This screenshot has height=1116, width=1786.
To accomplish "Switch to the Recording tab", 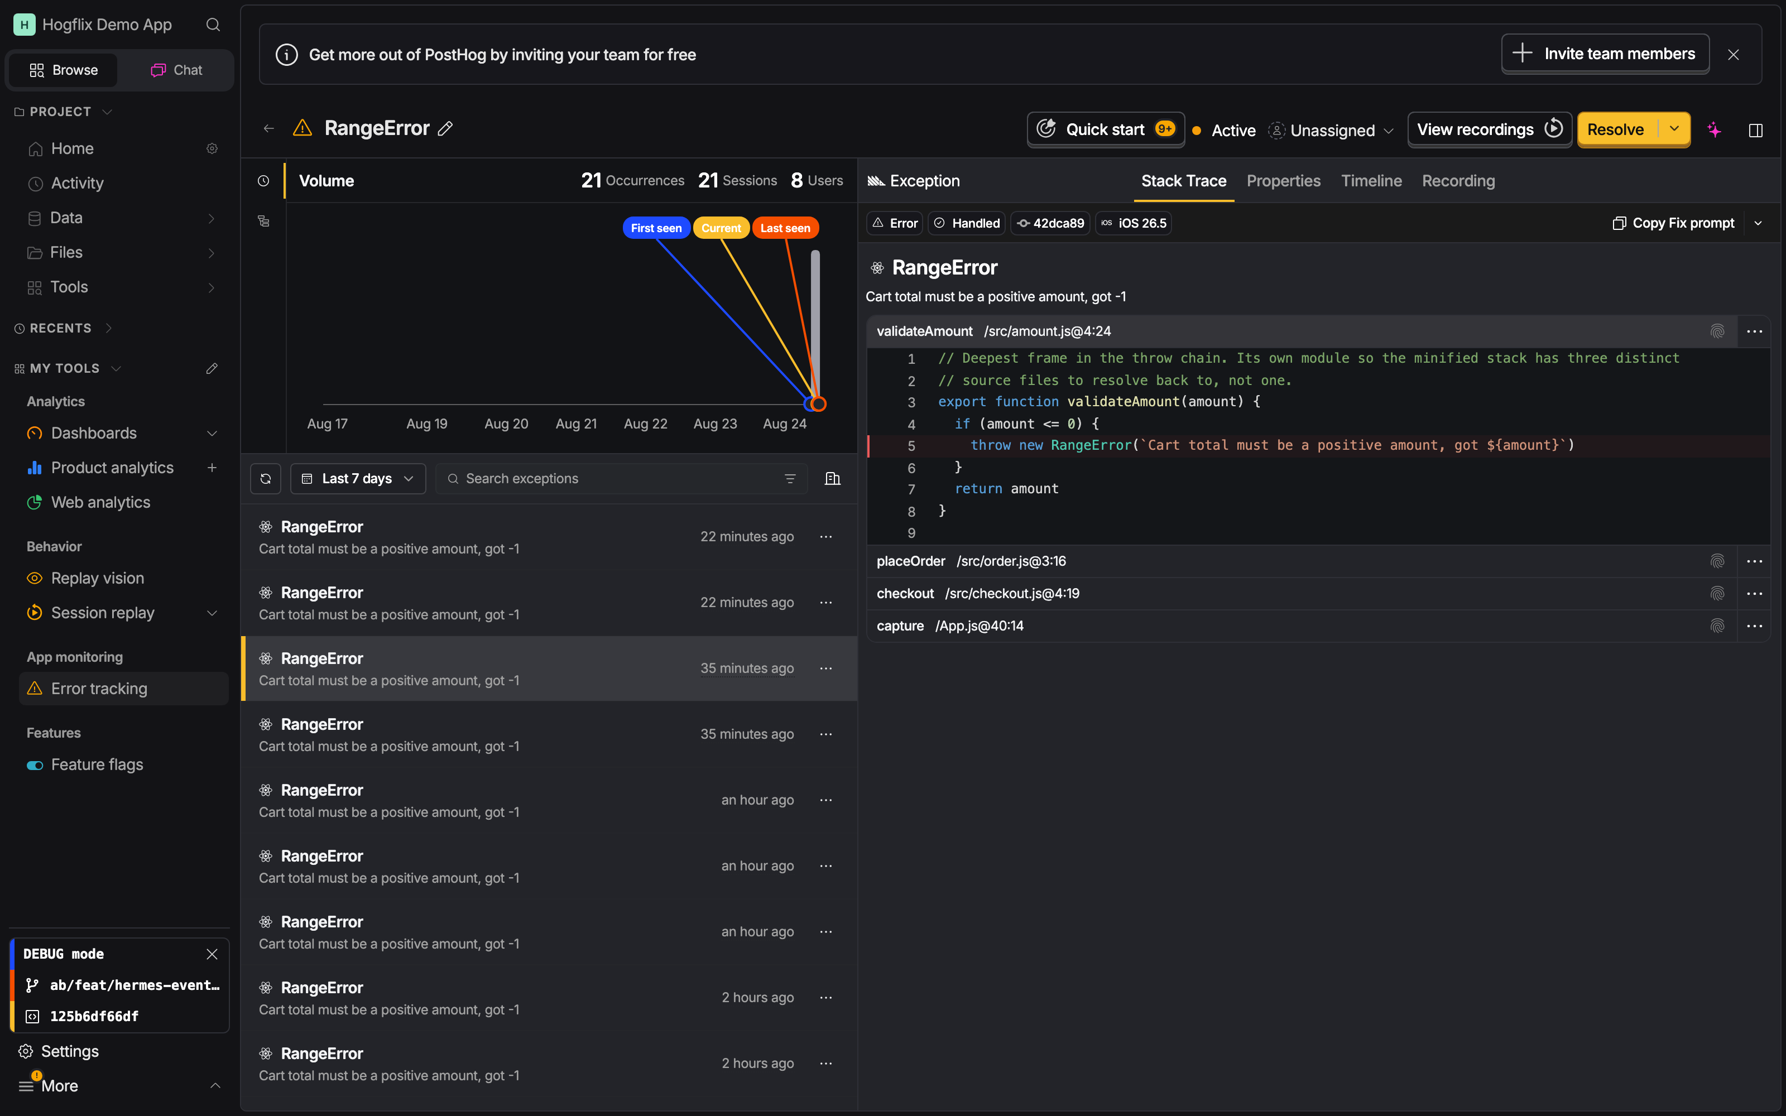I will [x=1458, y=181].
